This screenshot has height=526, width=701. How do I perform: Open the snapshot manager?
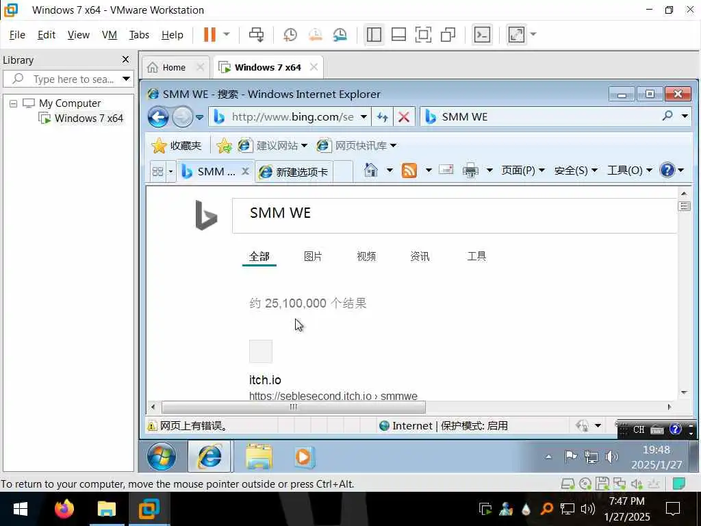coord(340,34)
